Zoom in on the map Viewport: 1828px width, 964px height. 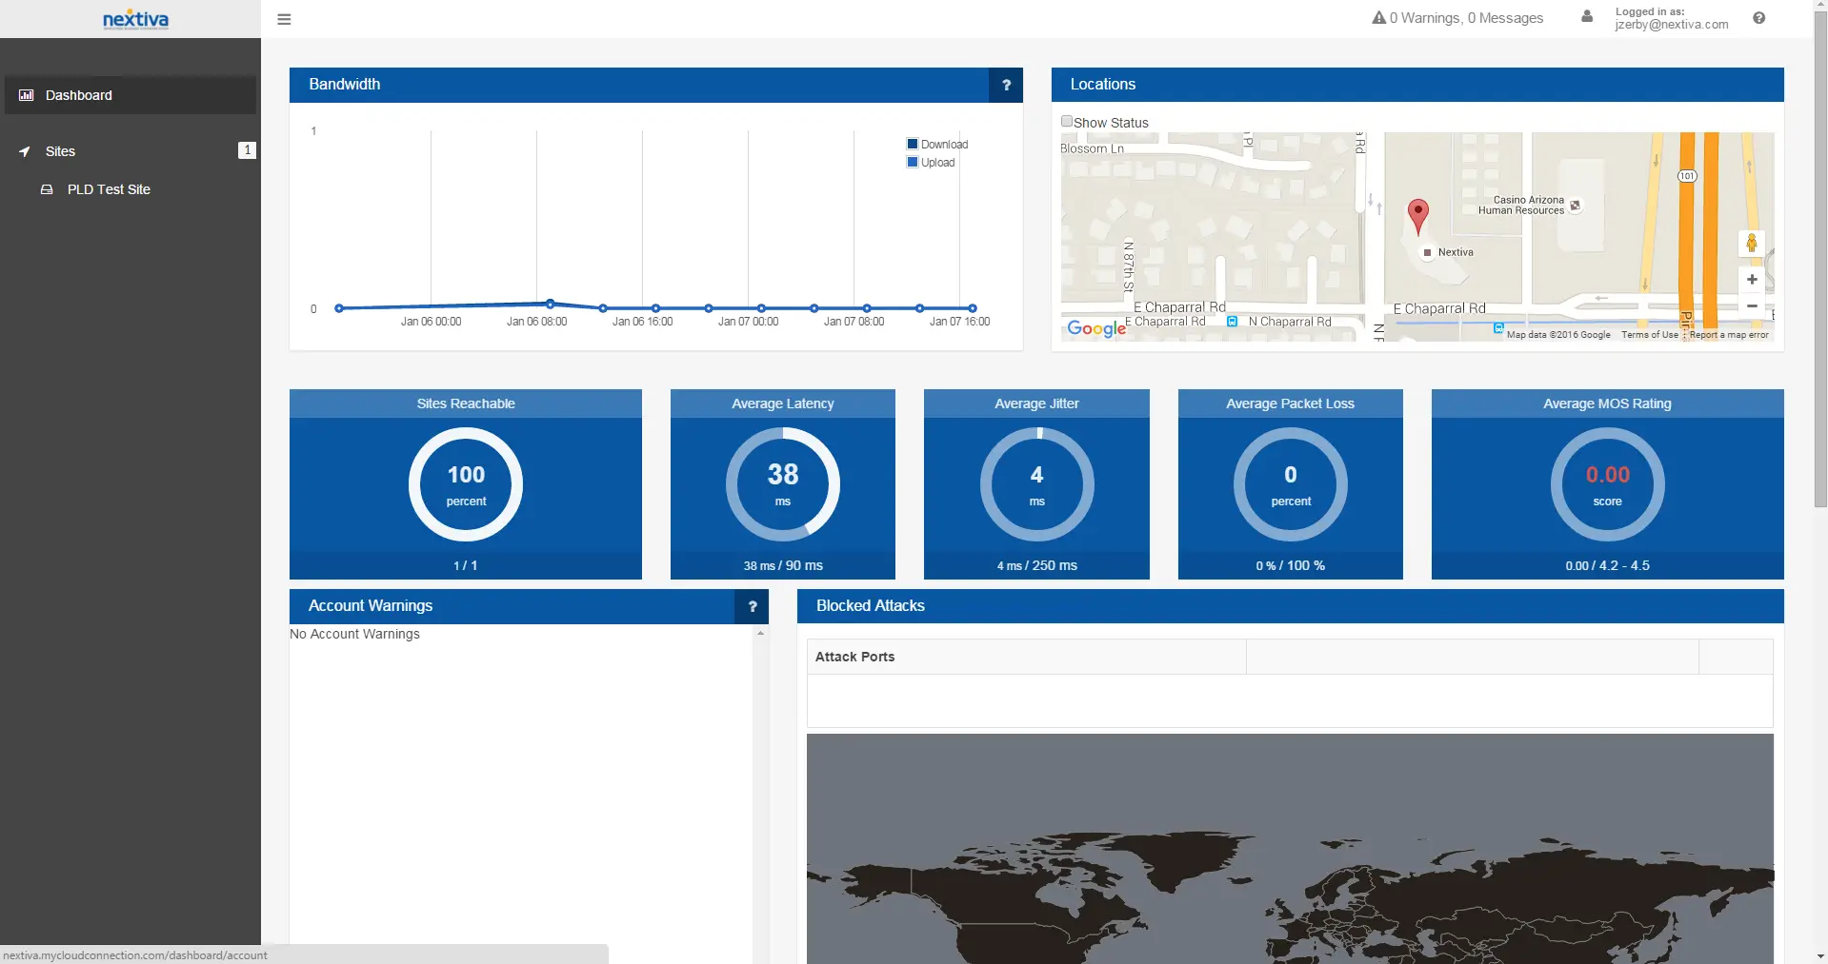click(x=1751, y=280)
